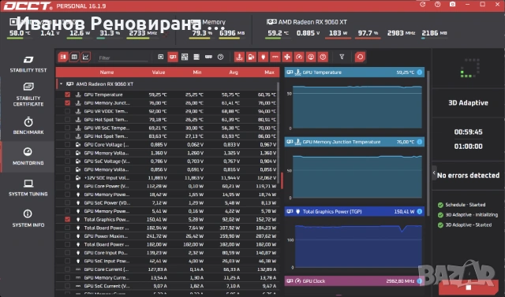Toggle the GPU hardware filter icon

point(173,57)
